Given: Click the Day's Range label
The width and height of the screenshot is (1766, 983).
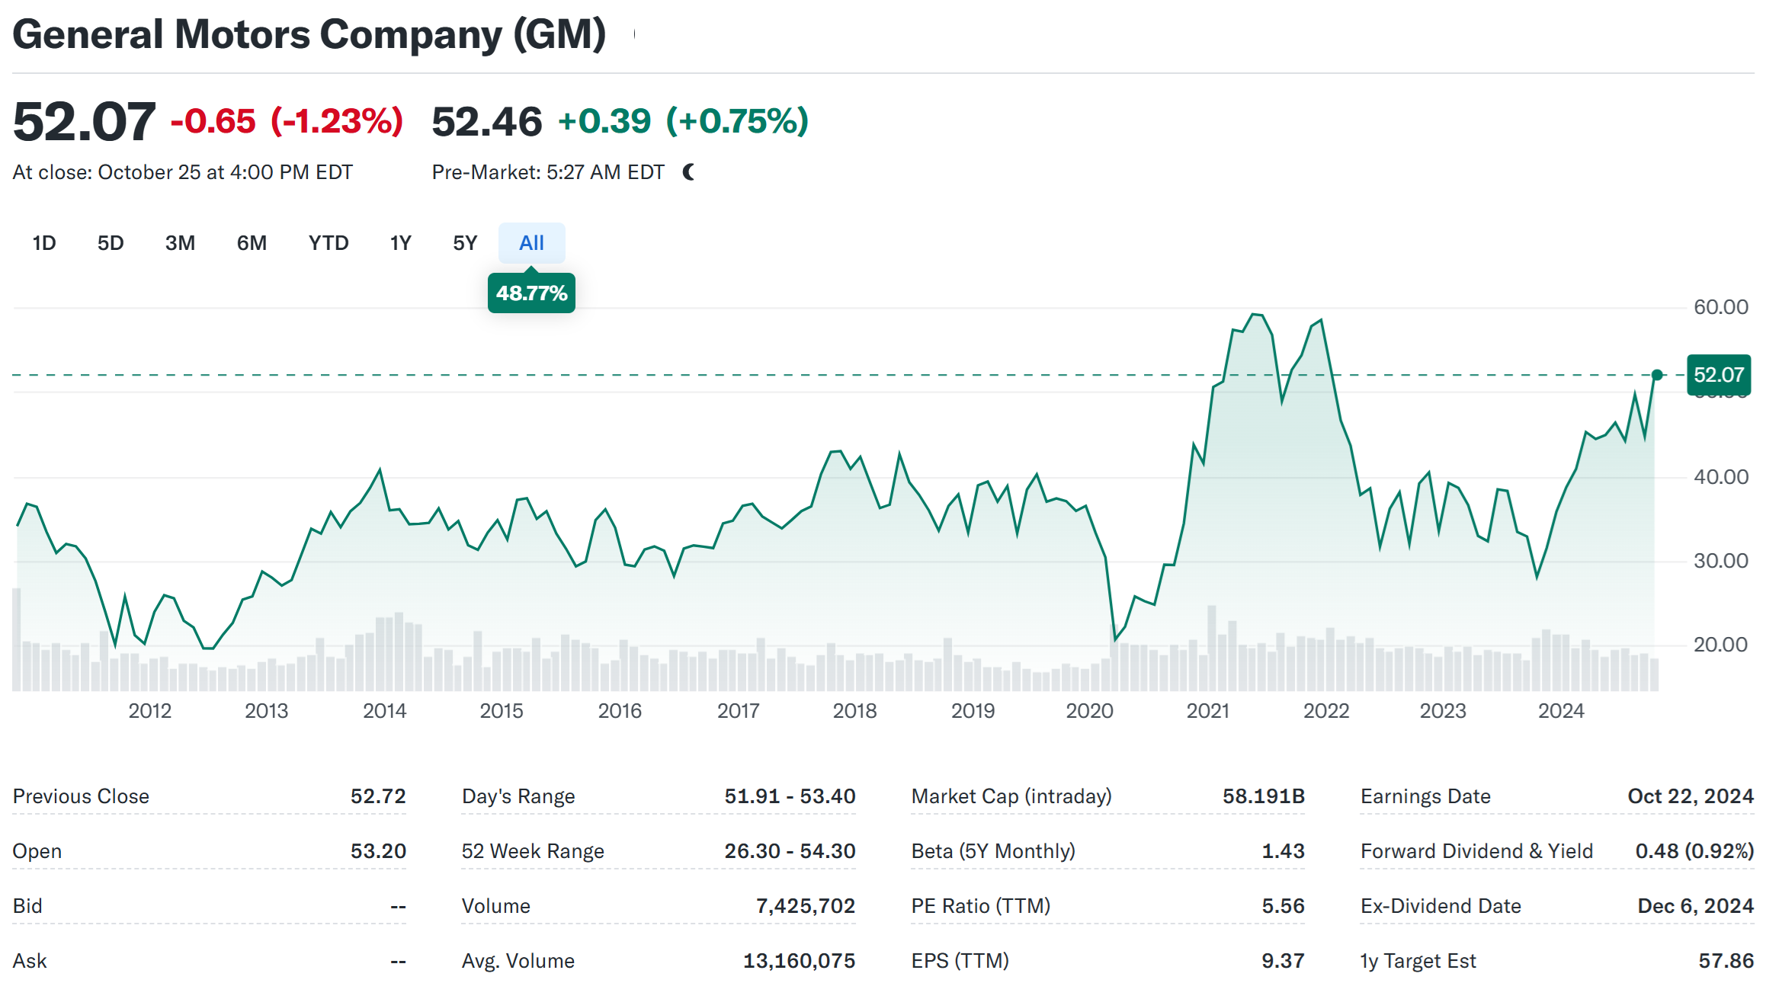Looking at the screenshot, I should (518, 796).
